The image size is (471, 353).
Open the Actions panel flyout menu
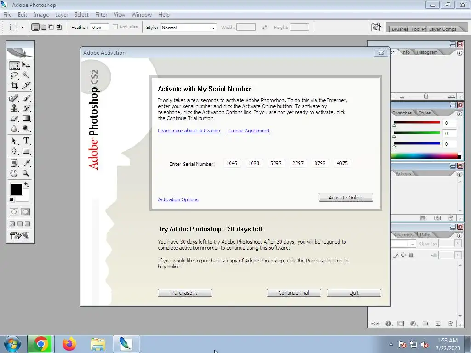point(460,174)
